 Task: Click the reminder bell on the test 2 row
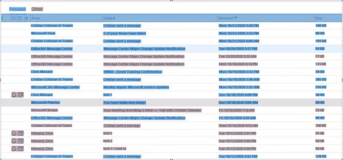click(14, 141)
